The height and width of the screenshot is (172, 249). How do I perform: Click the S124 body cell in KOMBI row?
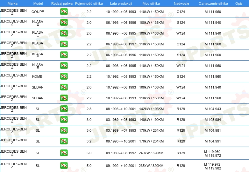coord(181,76)
